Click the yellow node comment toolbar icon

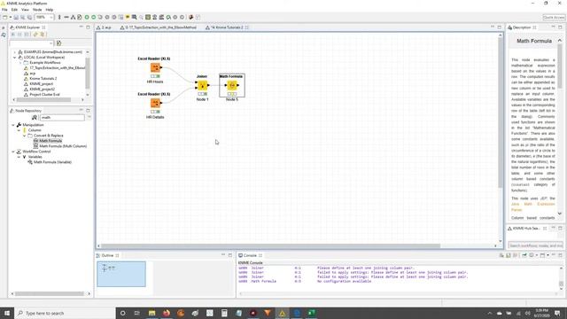coord(128,17)
